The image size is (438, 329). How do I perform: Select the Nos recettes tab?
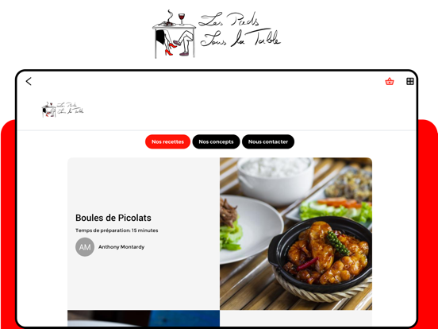(167, 141)
